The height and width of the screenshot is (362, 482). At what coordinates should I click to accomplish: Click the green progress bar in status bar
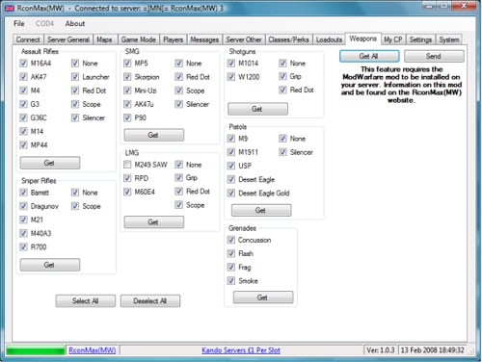point(36,350)
